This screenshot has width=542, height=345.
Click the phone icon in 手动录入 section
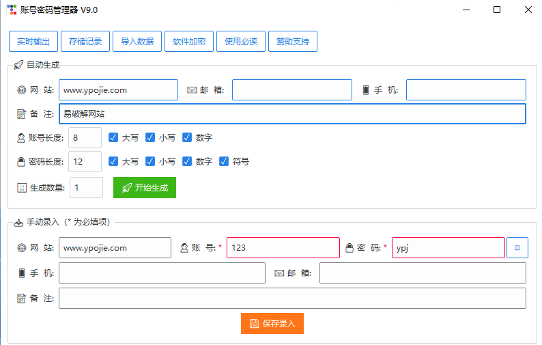pos(21,273)
